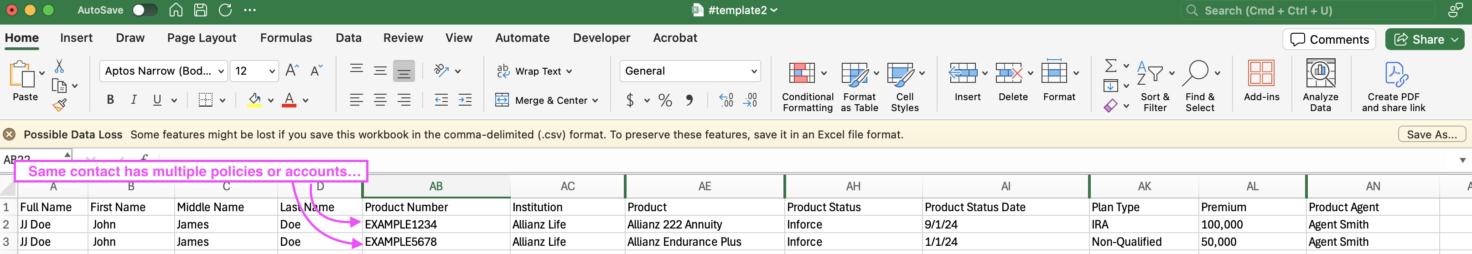The width and height of the screenshot is (1472, 254).
Task: Click the Save disk icon
Action: point(201,10)
